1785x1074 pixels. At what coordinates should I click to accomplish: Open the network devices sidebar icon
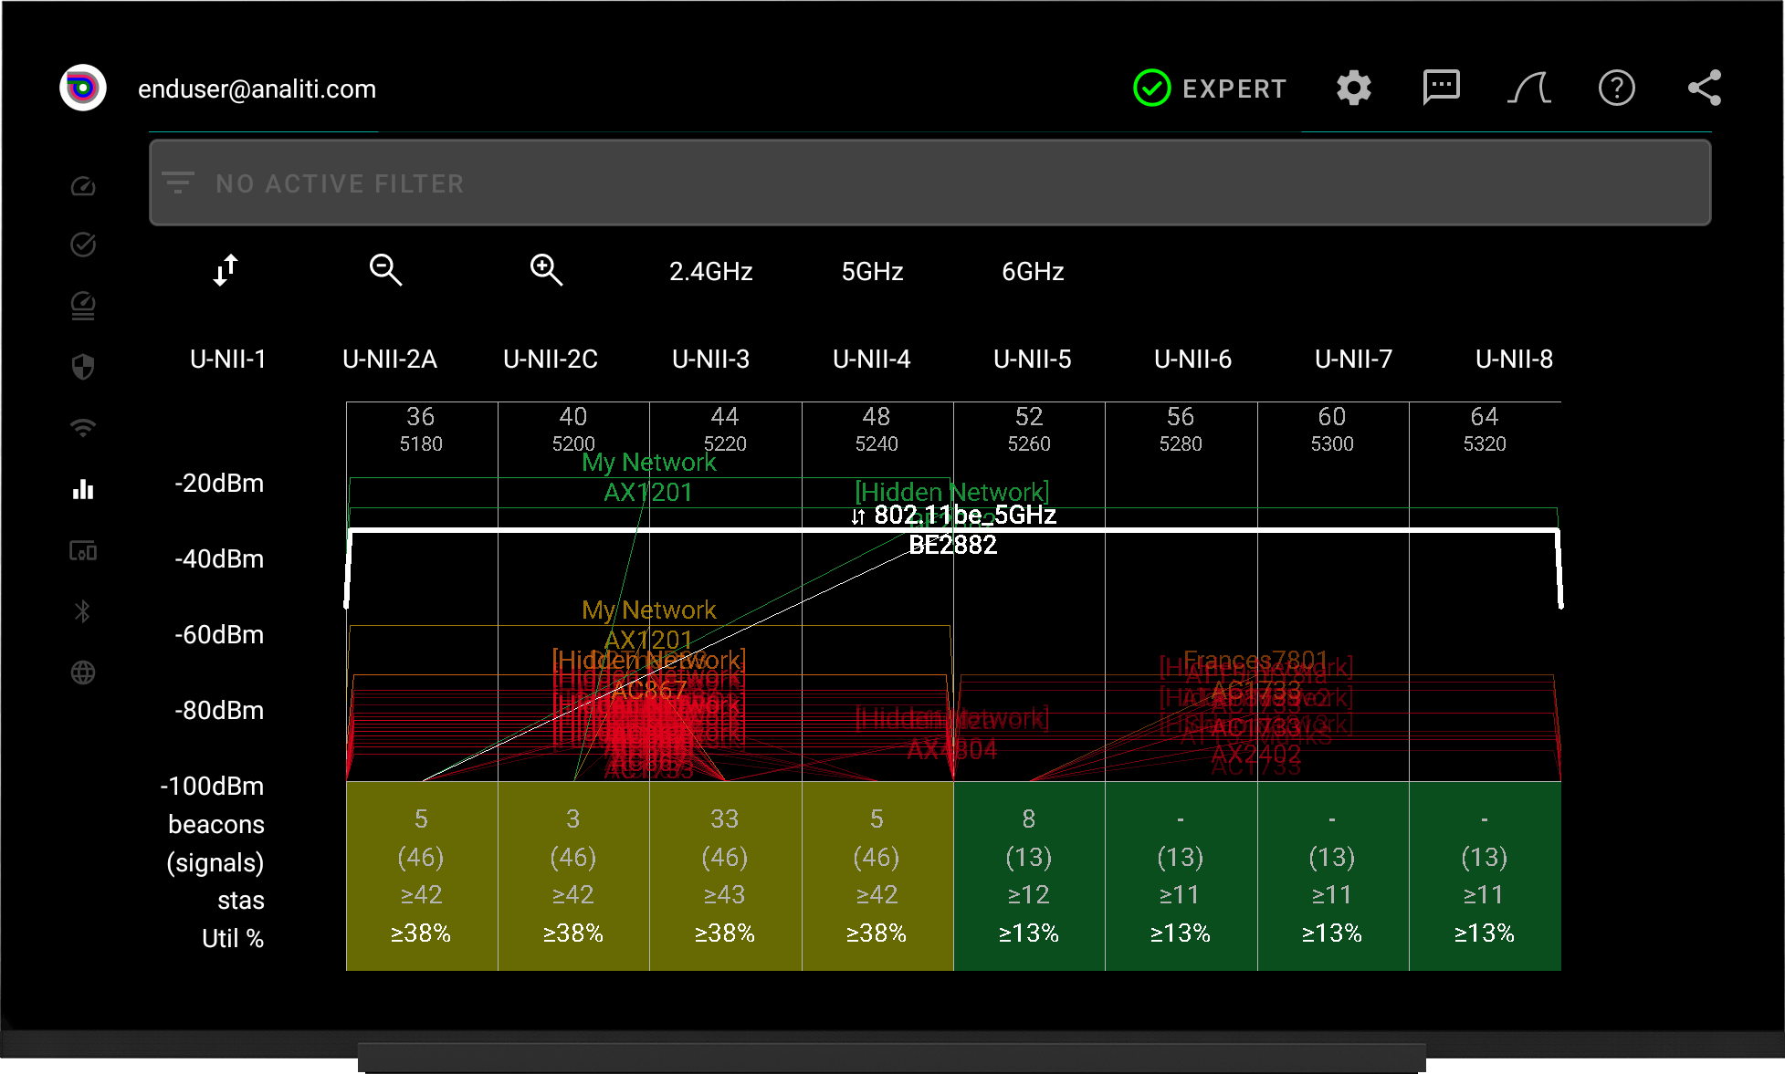tap(83, 550)
